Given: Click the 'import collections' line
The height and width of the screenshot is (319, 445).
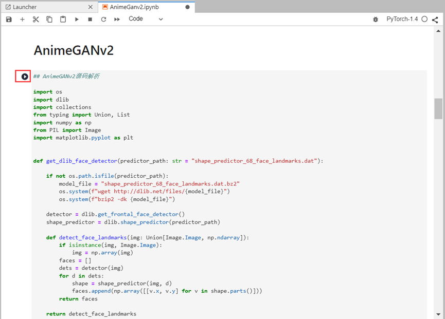Looking at the screenshot, I should (x=62, y=107).
